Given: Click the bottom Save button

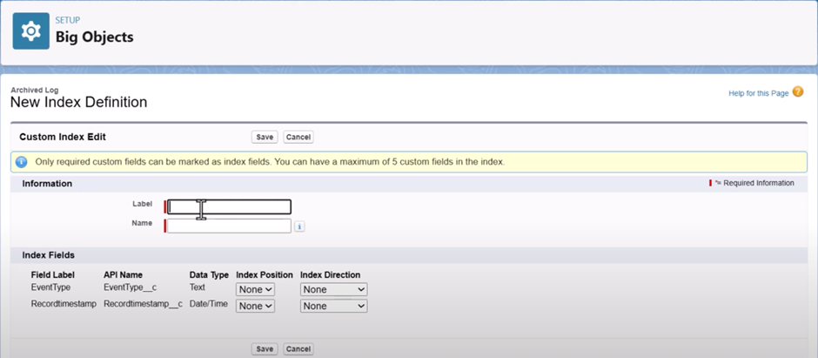Looking at the screenshot, I should [x=265, y=348].
